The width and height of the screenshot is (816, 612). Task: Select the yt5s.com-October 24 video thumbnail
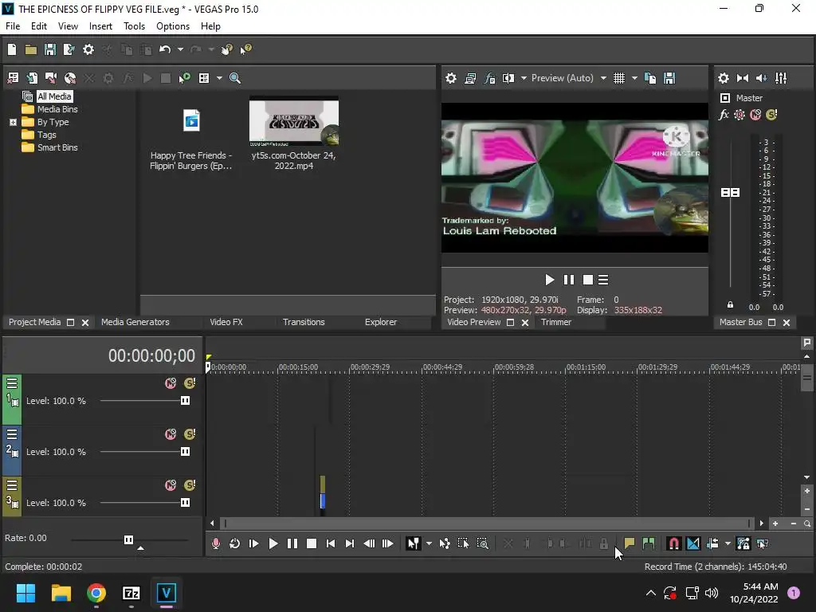click(x=293, y=121)
